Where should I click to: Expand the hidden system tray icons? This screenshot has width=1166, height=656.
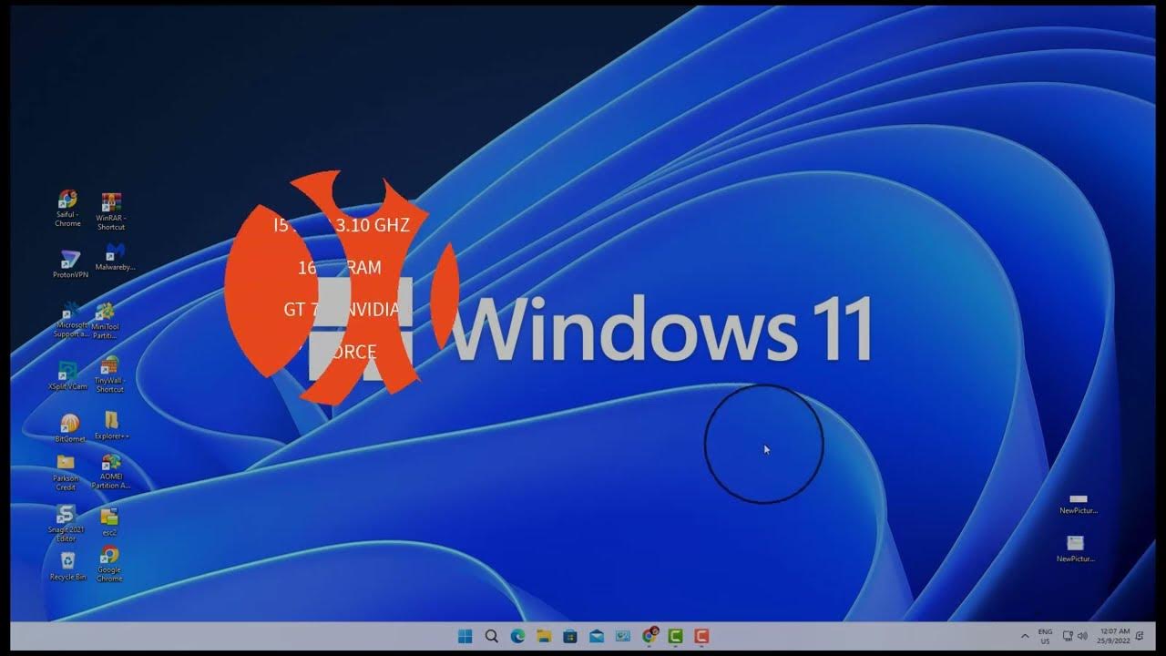coord(1025,636)
